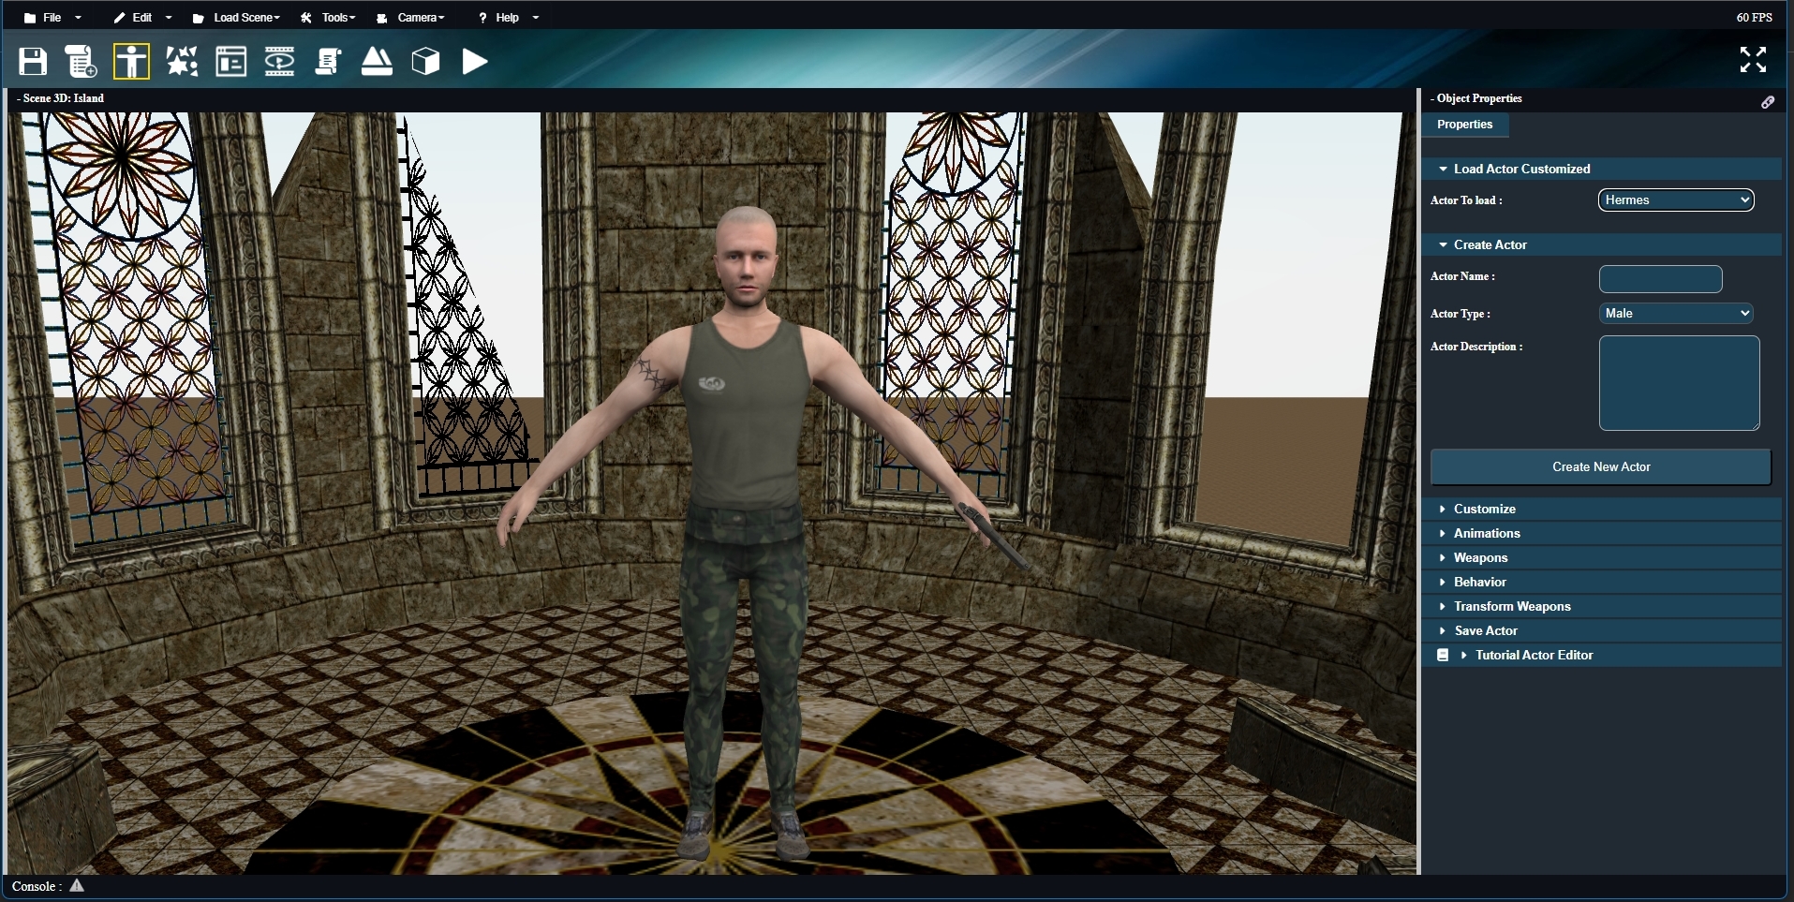Screen dimensions: 1794x902
Task: Expand the Customize section
Action: tap(1484, 509)
